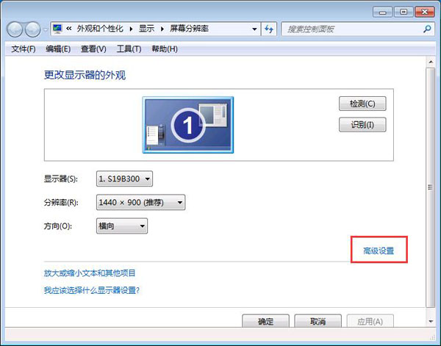This screenshot has height=346, width=441.
Task: Minimize the window
Action: [382, 12]
